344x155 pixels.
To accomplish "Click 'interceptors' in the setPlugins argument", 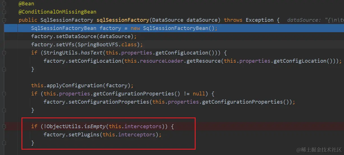I will pyautogui.click(x=137, y=135).
